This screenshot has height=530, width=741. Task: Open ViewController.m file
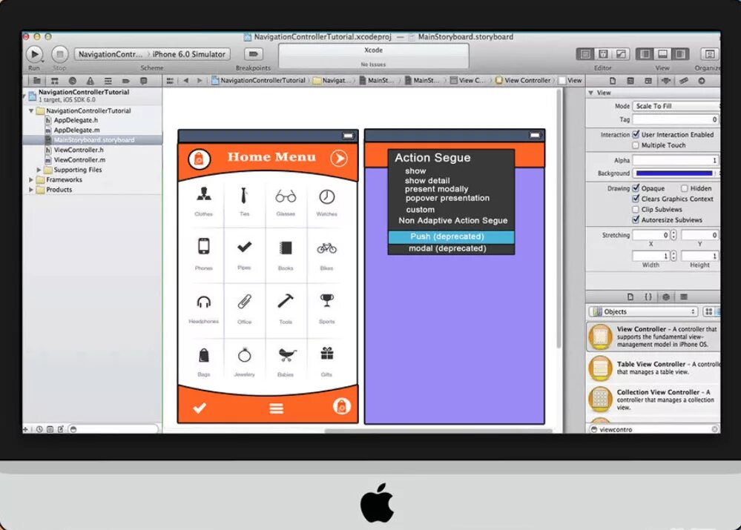click(79, 159)
